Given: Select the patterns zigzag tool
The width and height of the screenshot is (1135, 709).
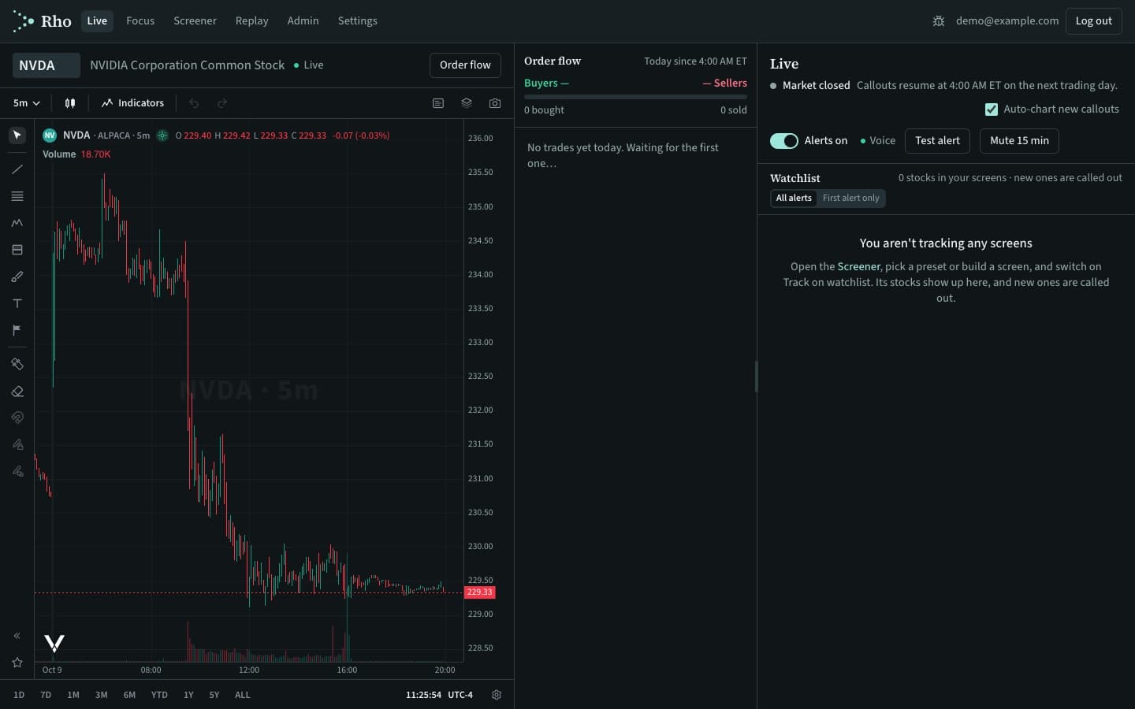Looking at the screenshot, I should 17,223.
